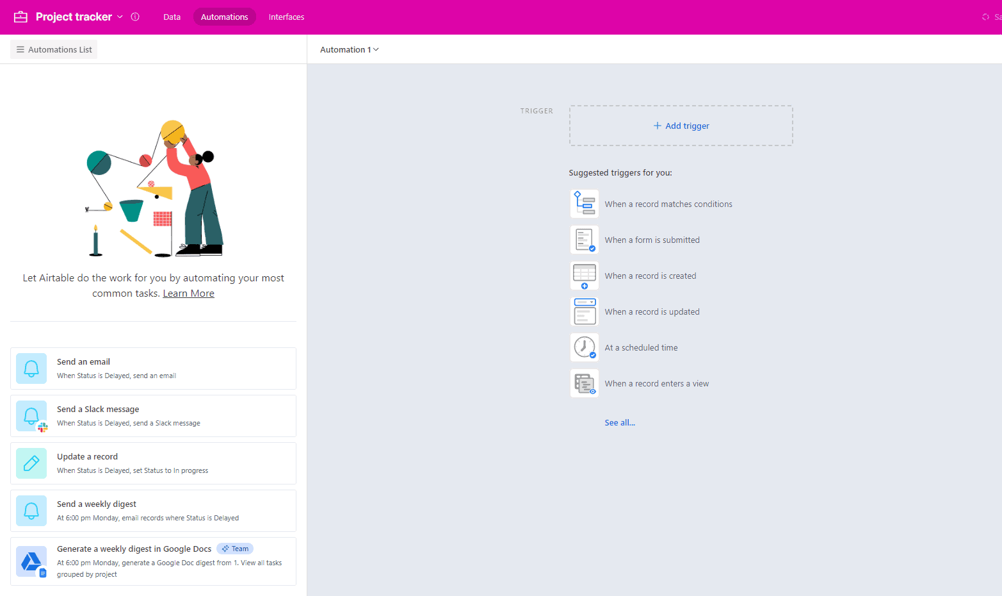Click the sync refresh icon in the top bar

pos(987,17)
